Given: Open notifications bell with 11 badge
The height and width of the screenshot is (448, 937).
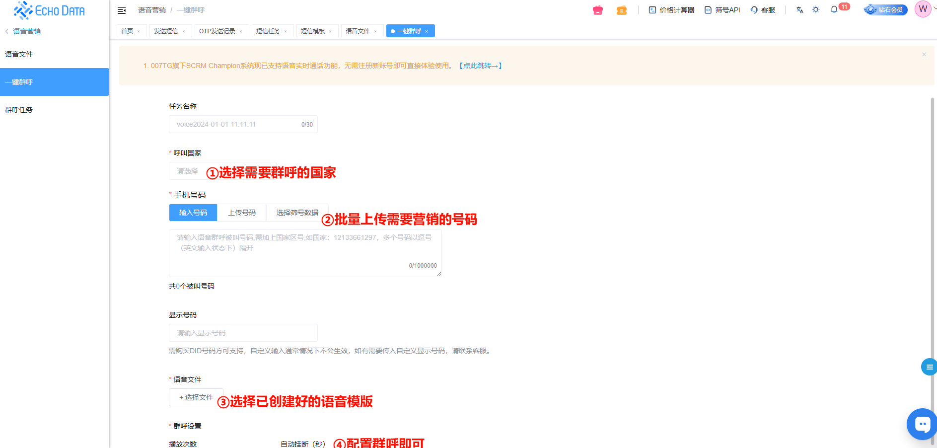Looking at the screenshot, I should click(834, 10).
